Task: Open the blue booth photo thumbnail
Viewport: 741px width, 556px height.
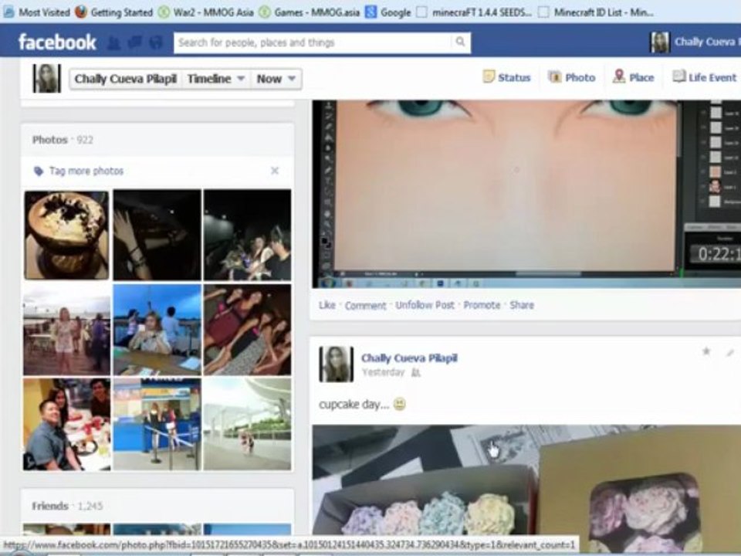Action: click(157, 424)
